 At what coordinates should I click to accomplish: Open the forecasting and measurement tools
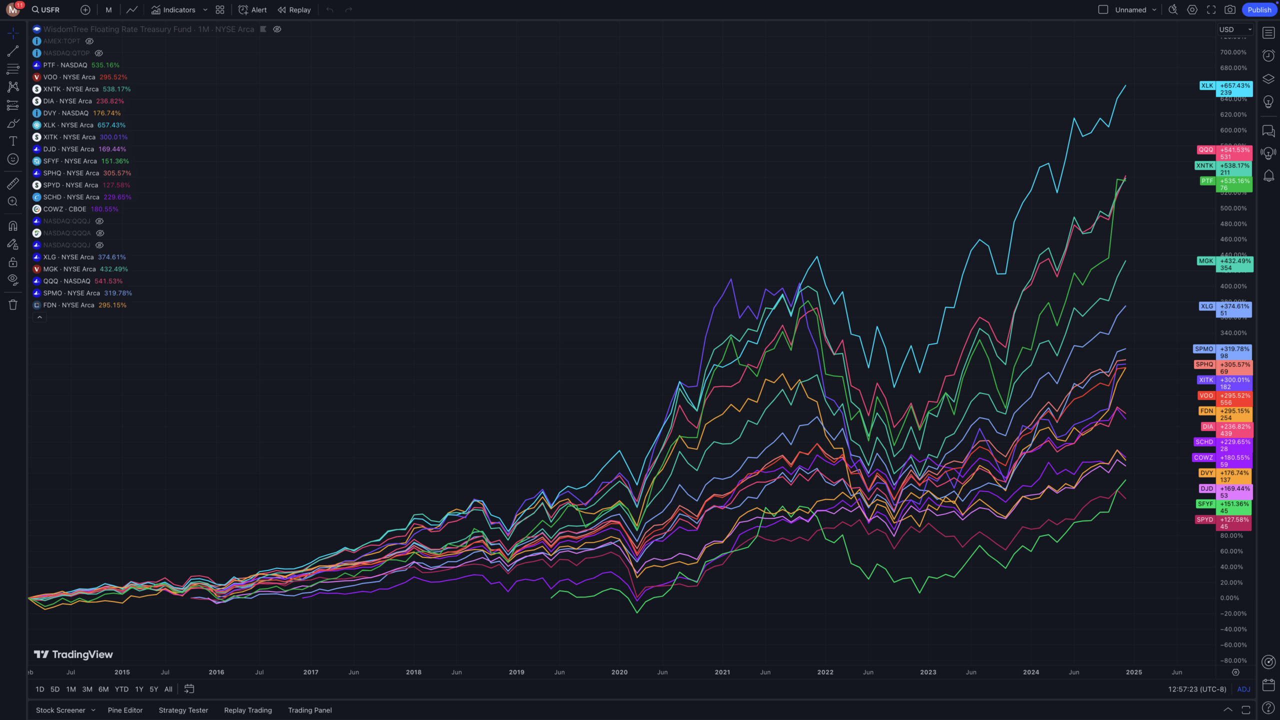point(13,105)
